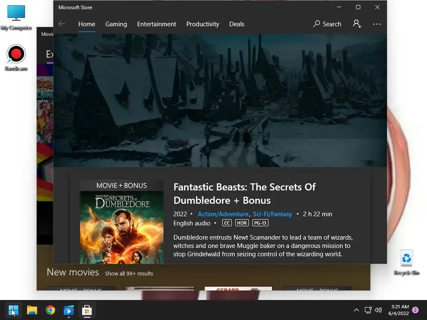
Task: Open the Recycle Bin desktop icon
Action: click(406, 262)
